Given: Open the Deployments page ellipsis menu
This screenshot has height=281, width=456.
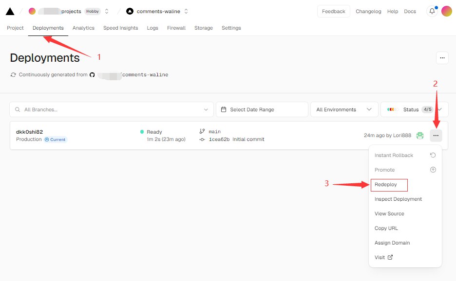Looking at the screenshot, I should tap(442, 58).
